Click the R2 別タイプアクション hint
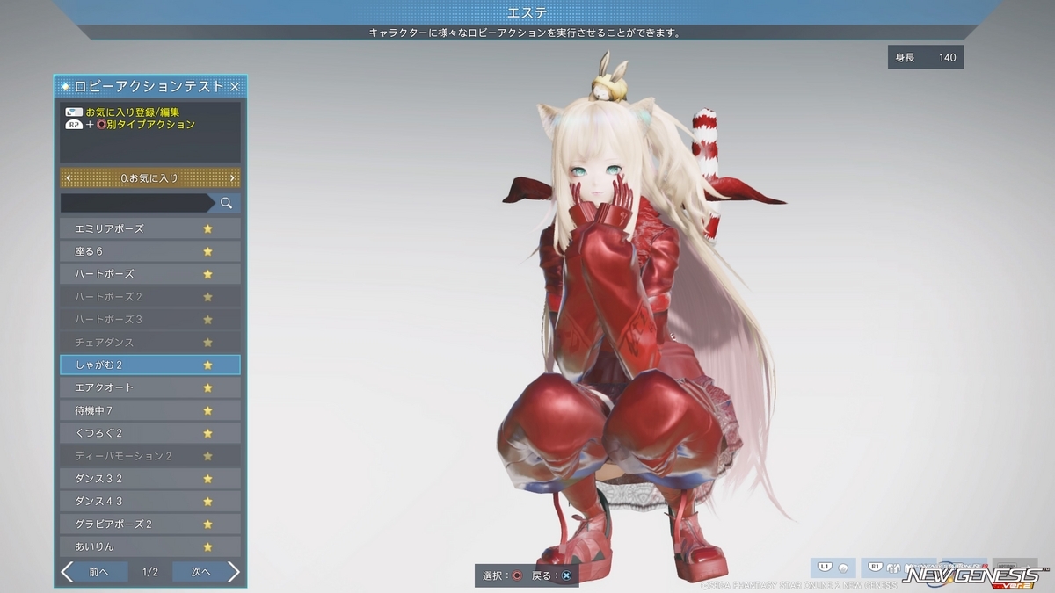Viewport: 1055px width, 593px height. point(130,125)
